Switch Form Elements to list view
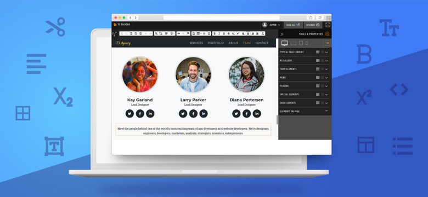This screenshot has width=428, height=197. click(322, 69)
